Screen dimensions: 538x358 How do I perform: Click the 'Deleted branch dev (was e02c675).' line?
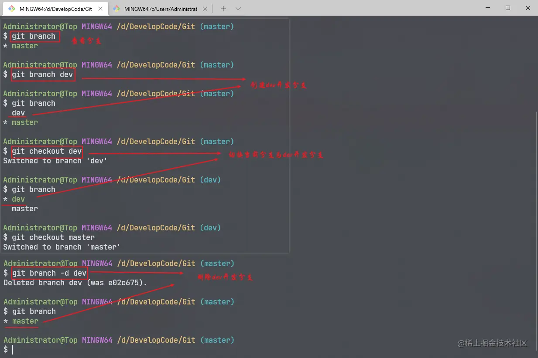75,283
